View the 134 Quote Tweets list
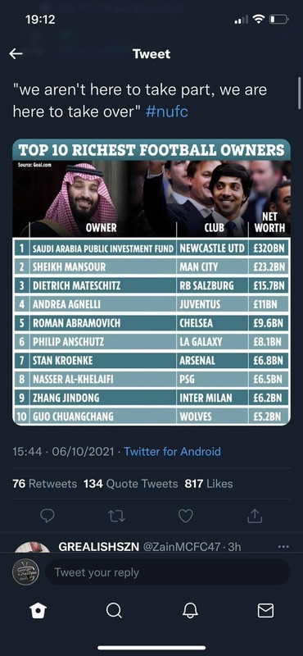303x656 pixels. [131, 484]
